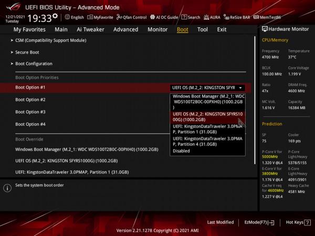Select the Boot Option #1 row label
315x236 pixels.
pyautogui.click(x=30, y=87)
